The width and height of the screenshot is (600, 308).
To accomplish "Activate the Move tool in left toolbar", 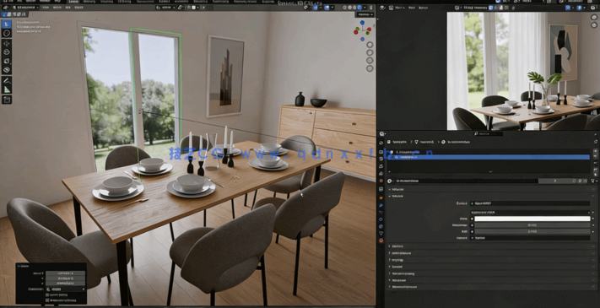I will (x=7, y=43).
